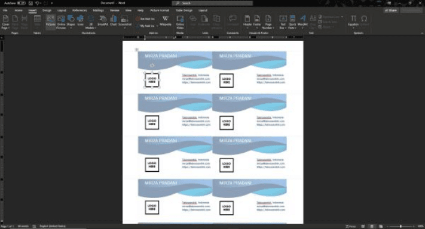Open Ribbon Display Options

(389, 3)
